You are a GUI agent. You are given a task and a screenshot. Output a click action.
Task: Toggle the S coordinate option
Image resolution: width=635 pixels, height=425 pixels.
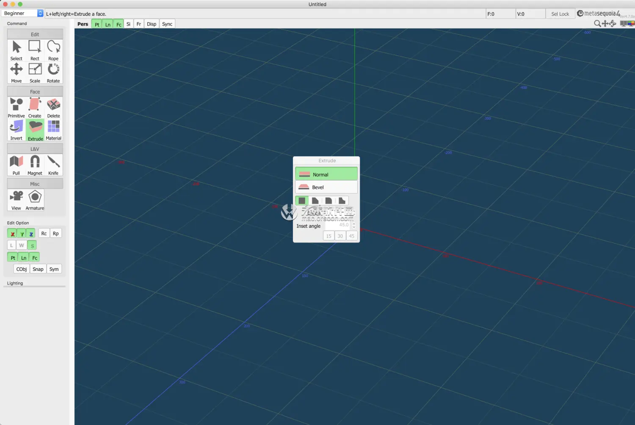[x=32, y=245]
